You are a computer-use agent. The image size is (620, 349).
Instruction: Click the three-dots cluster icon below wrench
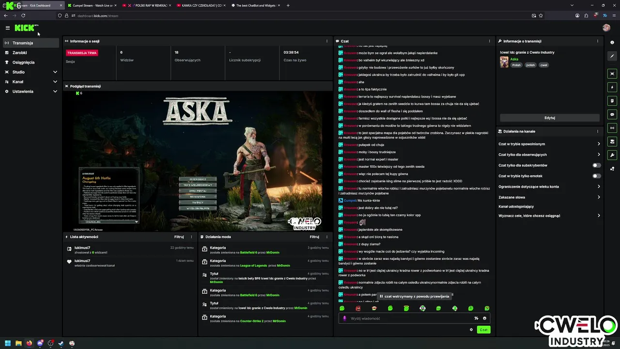[x=612, y=169]
